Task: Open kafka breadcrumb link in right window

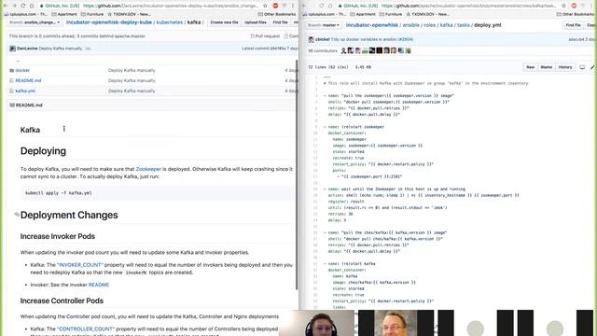Action: pyautogui.click(x=446, y=25)
